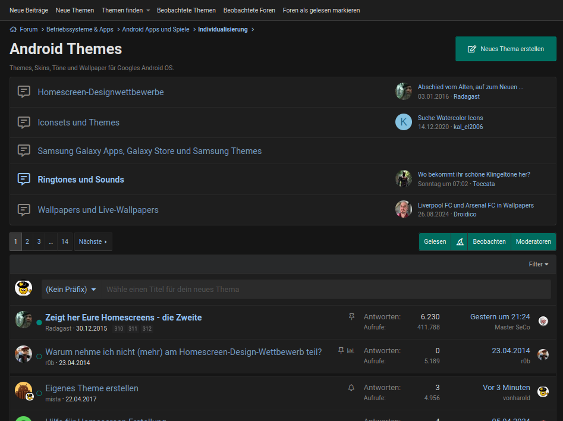Viewport: 563px width, 421px height.
Task: Open r0b's avatar beside Warum nehme ich thread
Action: click(x=23, y=354)
